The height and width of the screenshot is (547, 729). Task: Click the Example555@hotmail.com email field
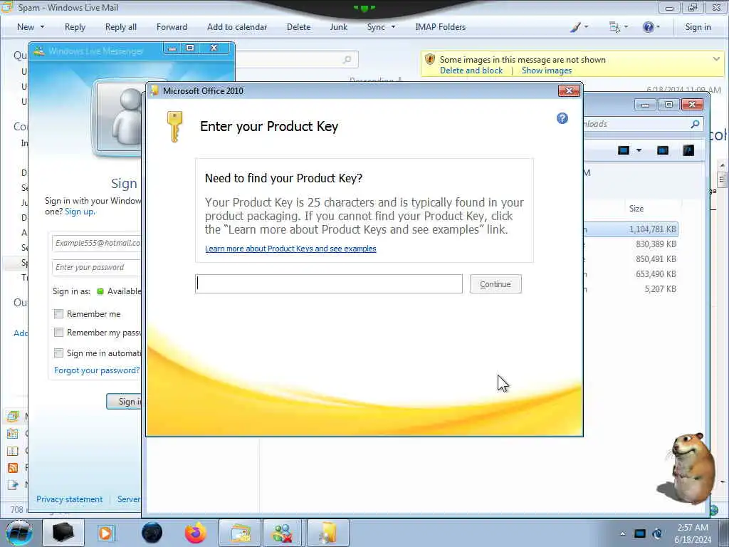point(97,243)
